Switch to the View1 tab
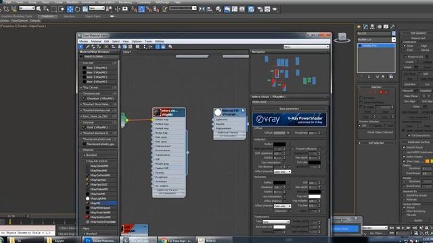Viewport: 433px width, 243px height. pyautogui.click(x=127, y=52)
